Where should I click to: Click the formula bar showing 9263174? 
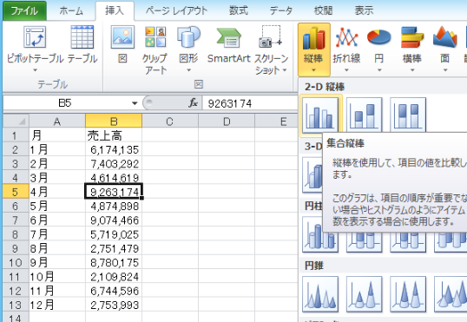click(x=250, y=103)
